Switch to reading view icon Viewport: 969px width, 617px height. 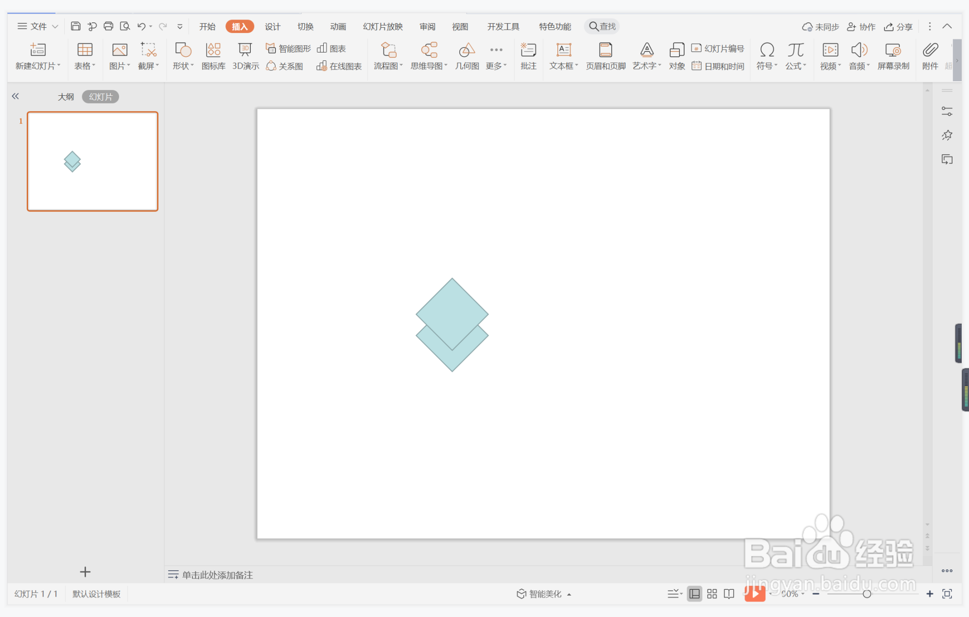[x=729, y=594]
